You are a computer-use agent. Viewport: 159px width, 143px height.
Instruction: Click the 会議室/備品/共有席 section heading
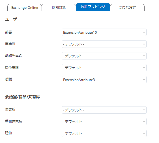coord(23,97)
